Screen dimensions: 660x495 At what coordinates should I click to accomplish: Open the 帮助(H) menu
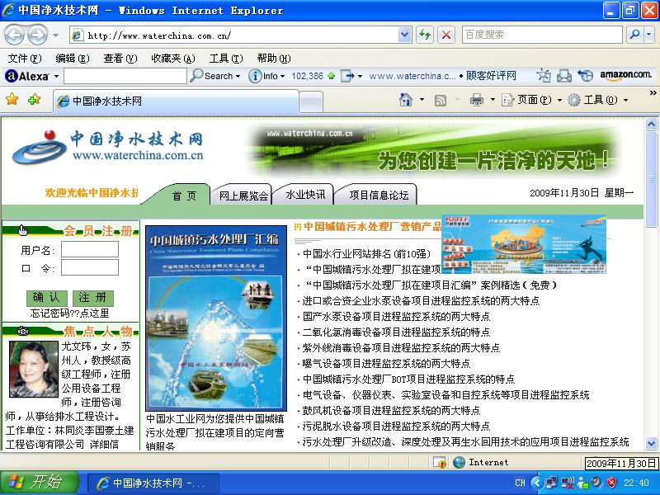click(x=274, y=58)
